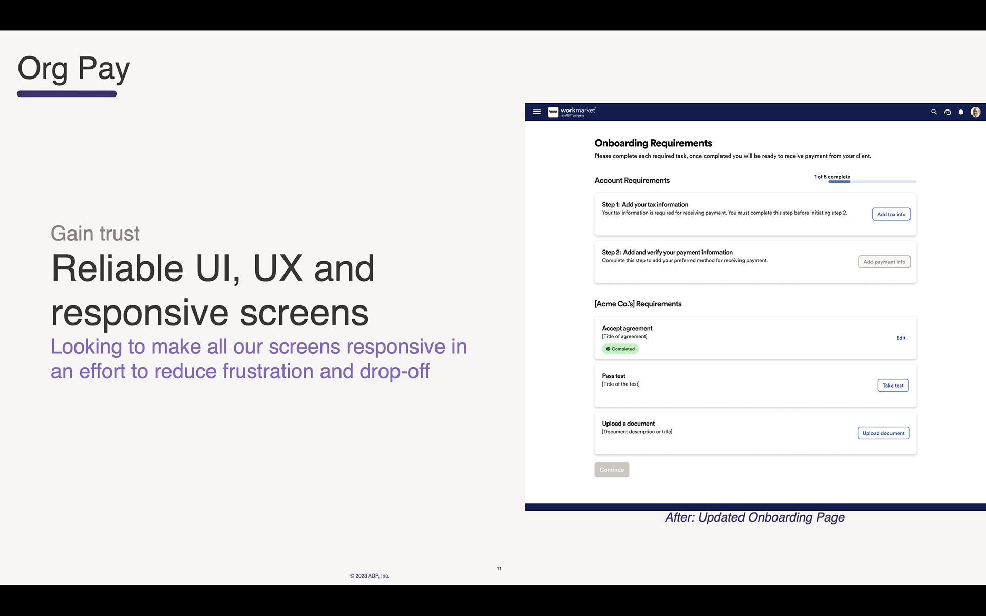Click the grayed Continue button
The width and height of the screenshot is (986, 616).
pyautogui.click(x=612, y=470)
